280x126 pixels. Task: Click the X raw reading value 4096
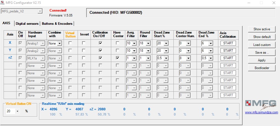[53, 109]
